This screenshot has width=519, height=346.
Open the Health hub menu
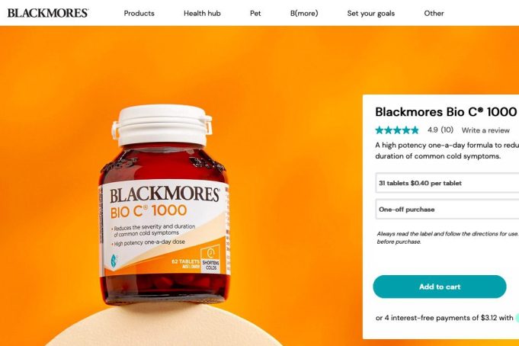(x=202, y=14)
